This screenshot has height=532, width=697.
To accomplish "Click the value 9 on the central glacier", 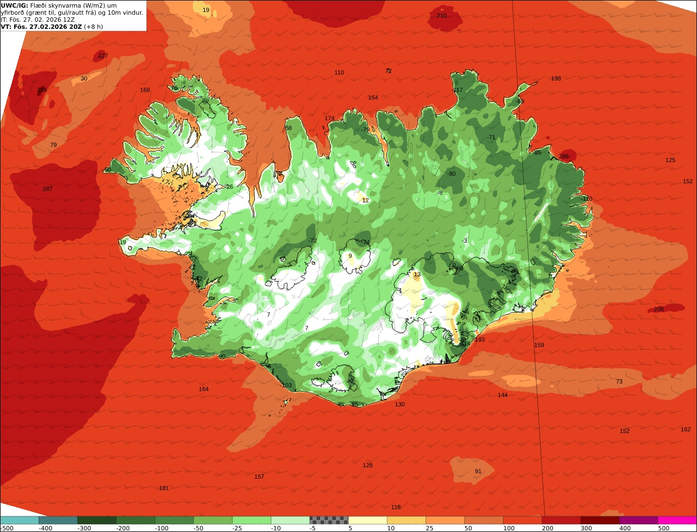I will (x=350, y=256).
